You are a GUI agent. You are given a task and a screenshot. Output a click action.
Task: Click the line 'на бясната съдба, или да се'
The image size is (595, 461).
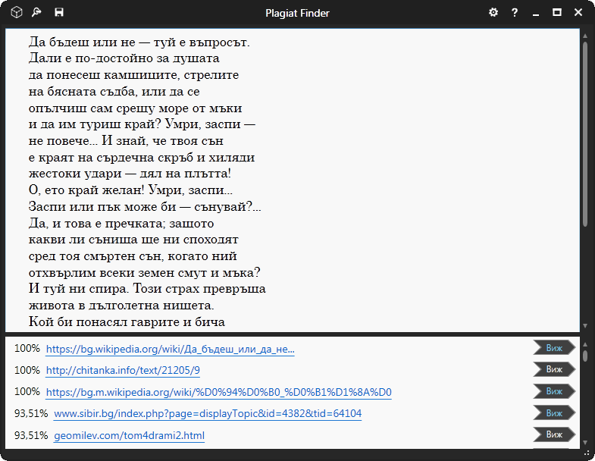point(114,92)
